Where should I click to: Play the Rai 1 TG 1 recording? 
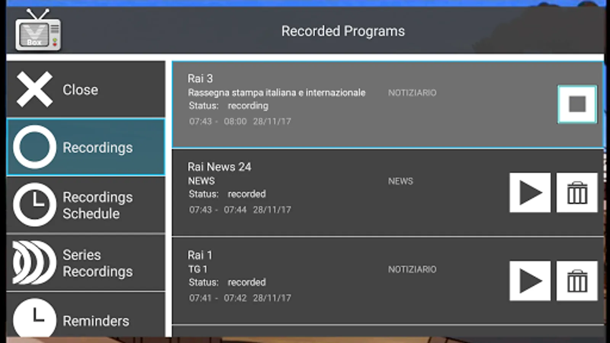[x=530, y=281]
